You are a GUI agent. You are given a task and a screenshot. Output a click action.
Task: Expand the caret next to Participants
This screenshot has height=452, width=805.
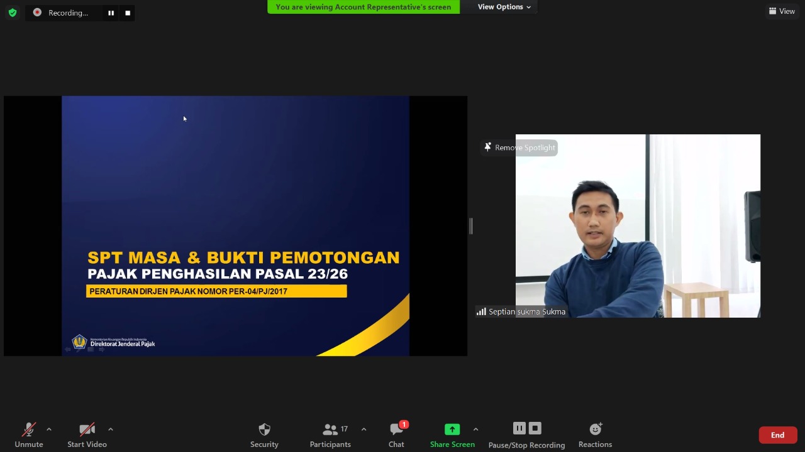coord(364,429)
